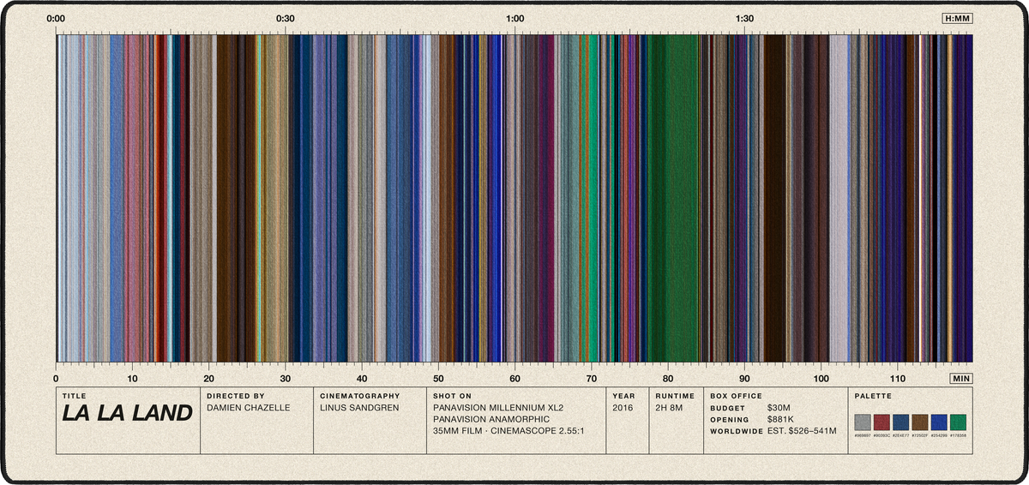This screenshot has height=485, width=1029.
Task: Select minute label 70 on bottom axis
Action: coord(591,378)
